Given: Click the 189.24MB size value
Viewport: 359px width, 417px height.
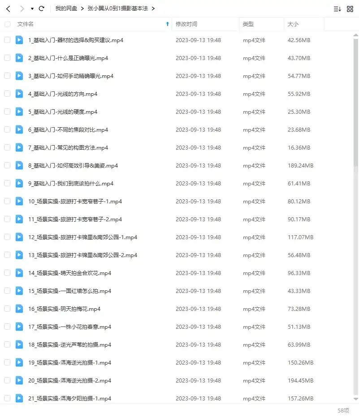Looking at the screenshot, I should (x=300, y=165).
